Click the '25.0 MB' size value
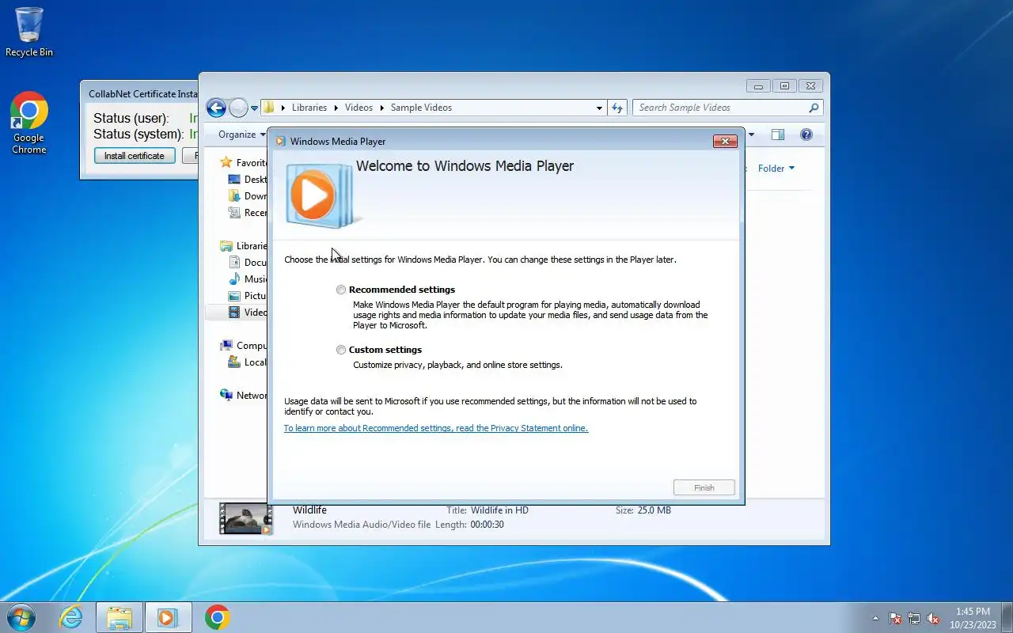 [x=654, y=510]
